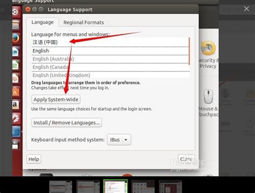Open the second thumbnail in the strip
The height and width of the screenshot is (193, 255).
tap(88, 187)
